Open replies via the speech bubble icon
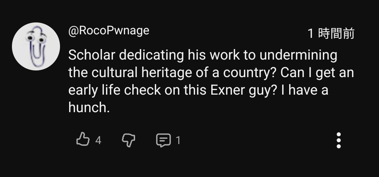This screenshot has width=379, height=177. (163, 140)
